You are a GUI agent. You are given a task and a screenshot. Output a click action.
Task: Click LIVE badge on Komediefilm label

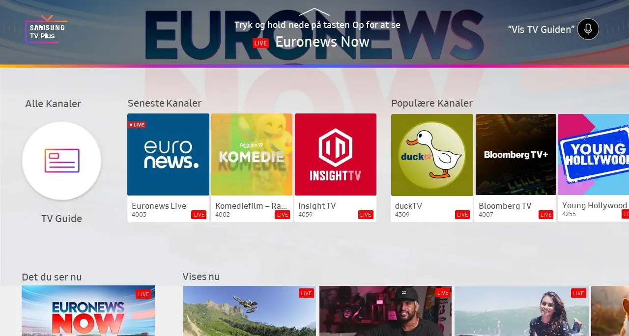click(x=282, y=215)
